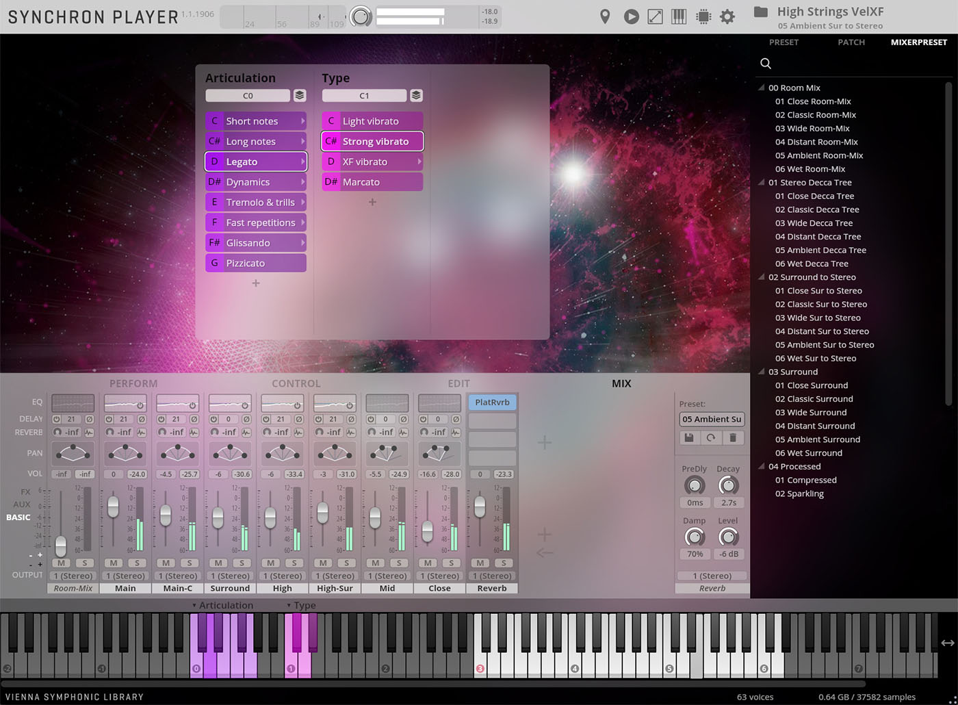Select the Marcato type
The height and width of the screenshot is (705, 958).
pyautogui.click(x=372, y=181)
